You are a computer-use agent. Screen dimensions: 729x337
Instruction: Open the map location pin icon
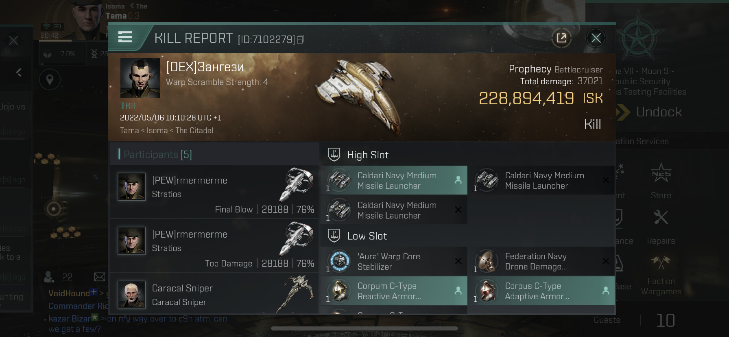(x=50, y=80)
